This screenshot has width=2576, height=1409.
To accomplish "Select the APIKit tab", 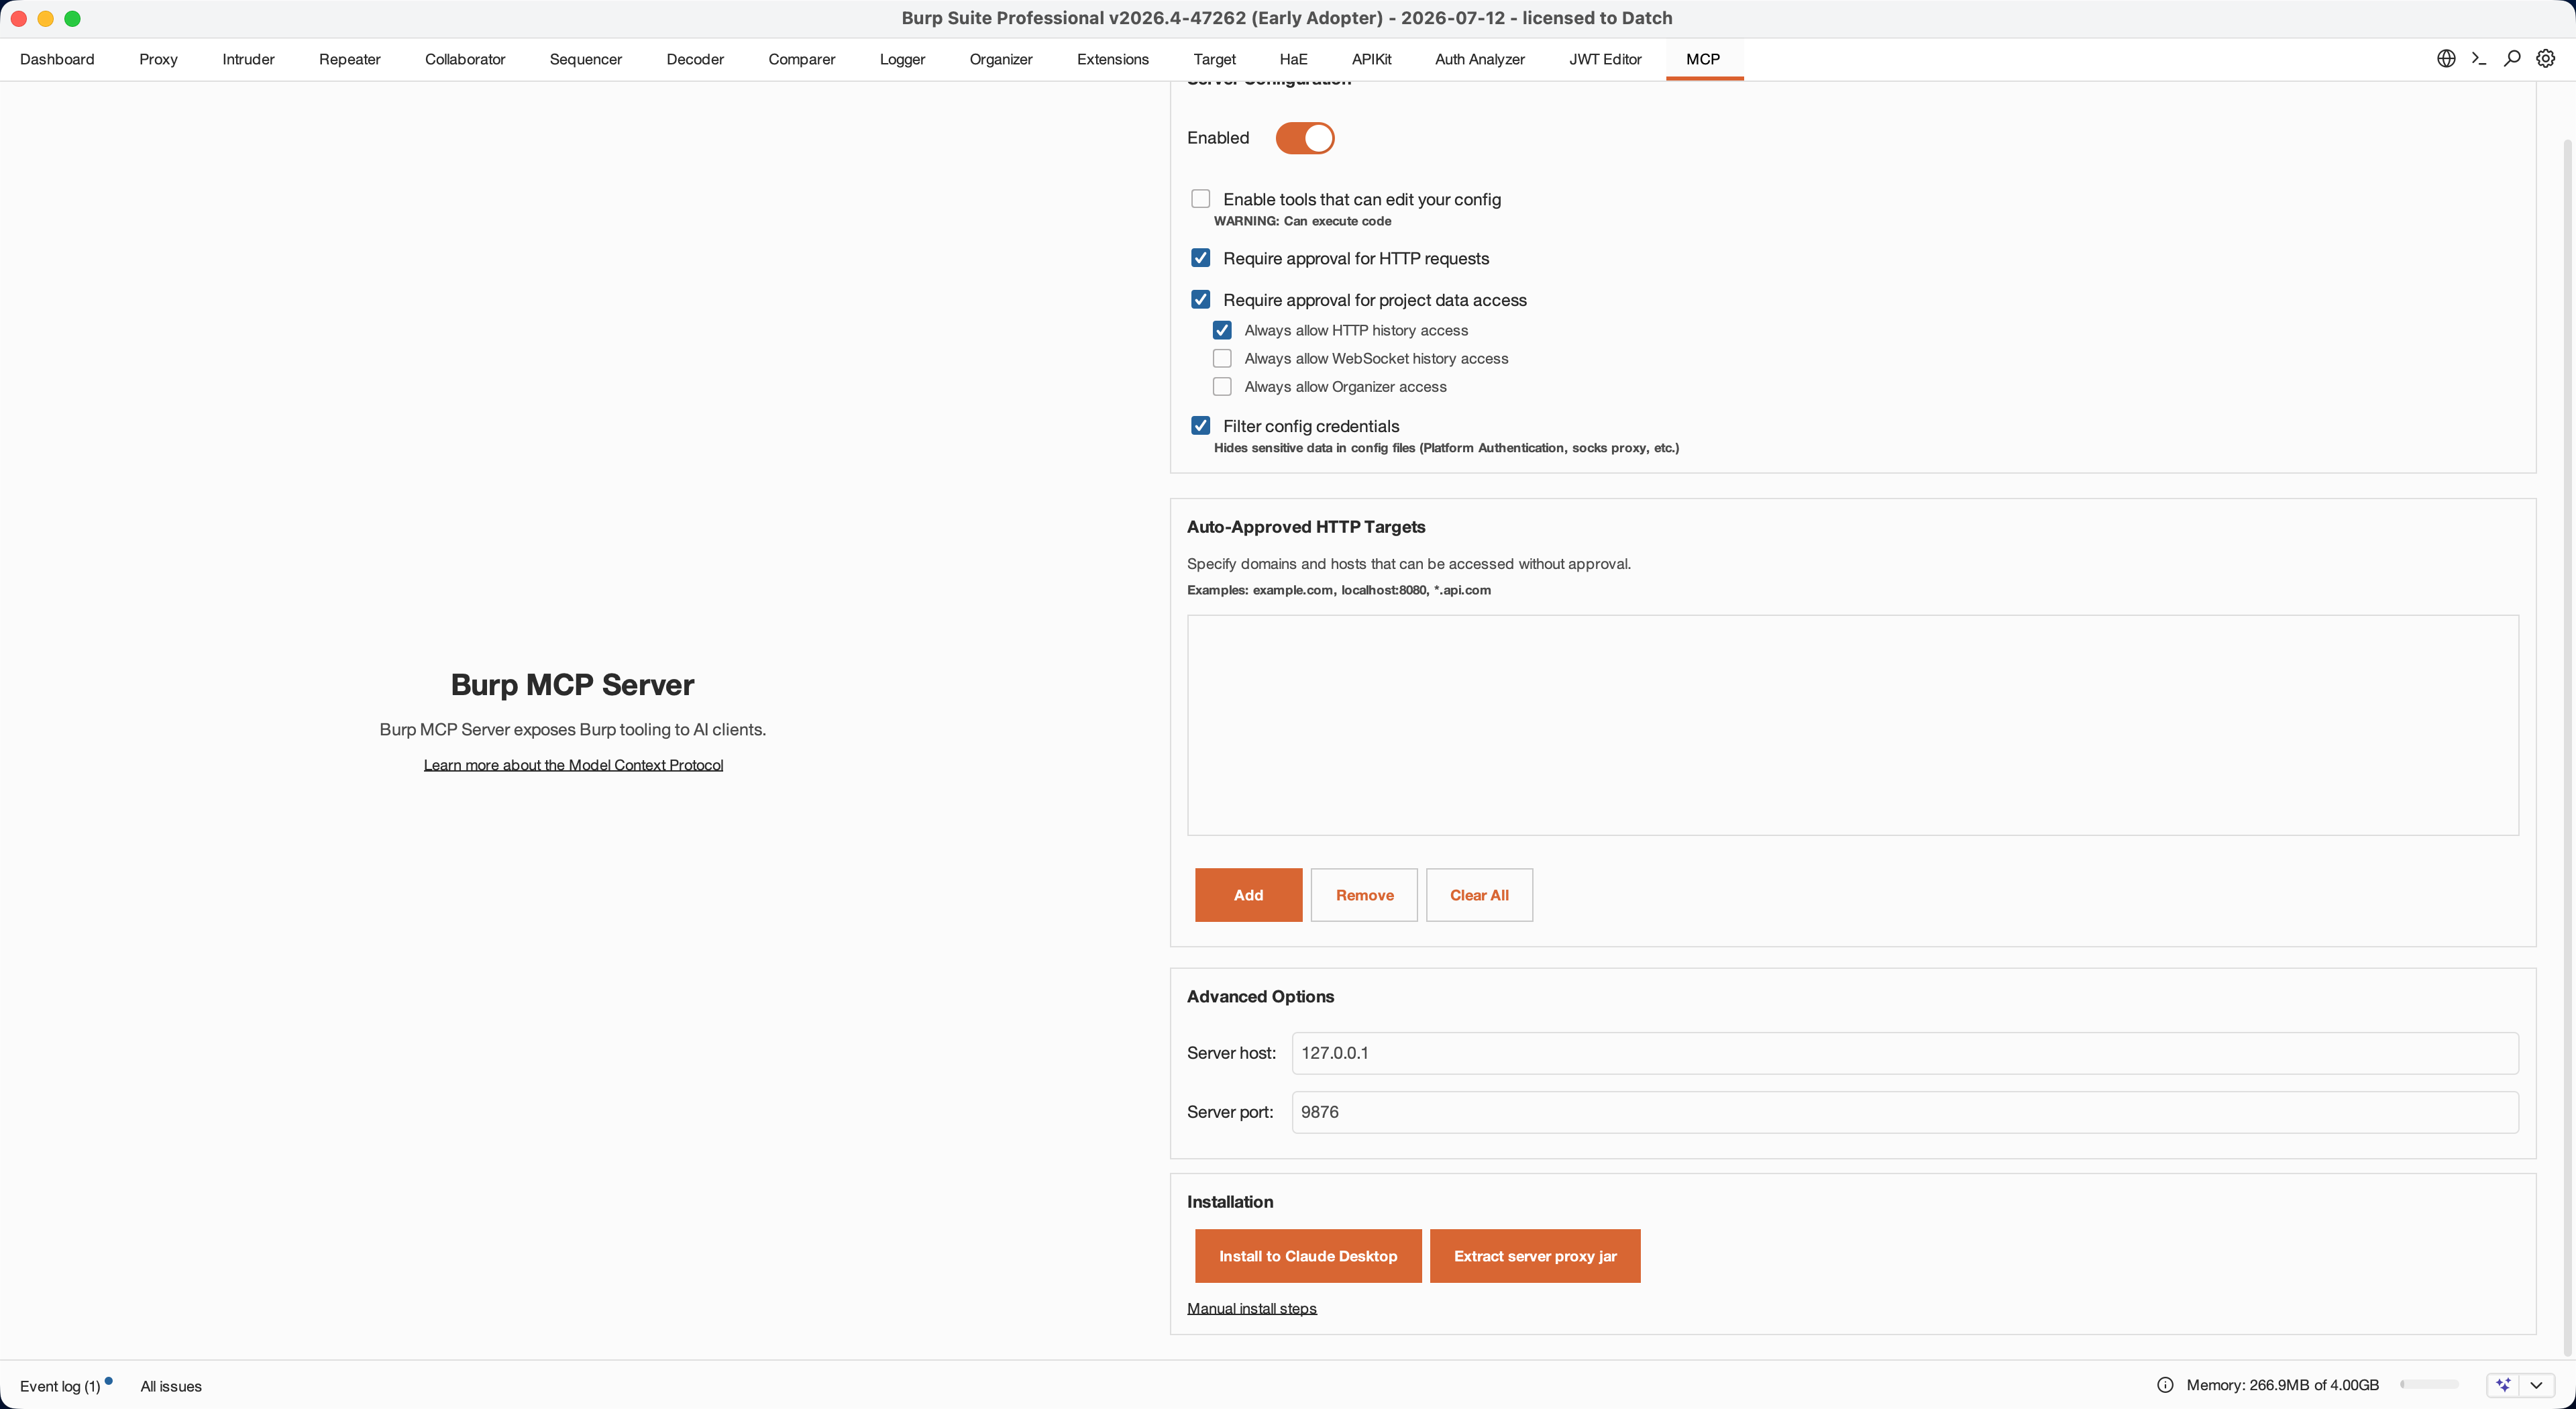I will click(1371, 59).
